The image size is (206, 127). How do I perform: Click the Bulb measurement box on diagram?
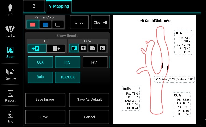point(131,98)
